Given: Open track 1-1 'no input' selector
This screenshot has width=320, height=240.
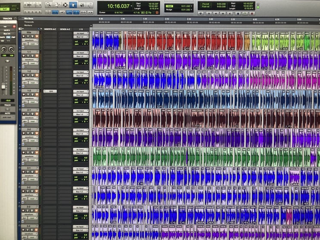Looking at the screenshot, I should (x=81, y=53).
